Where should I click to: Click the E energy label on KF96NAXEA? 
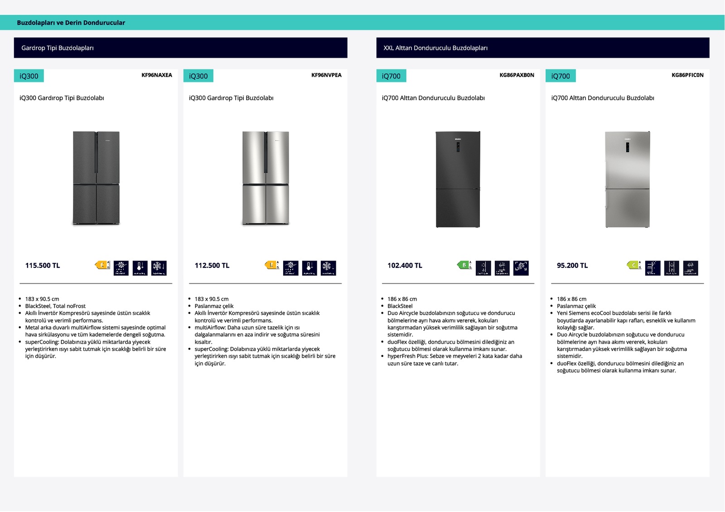pos(102,265)
